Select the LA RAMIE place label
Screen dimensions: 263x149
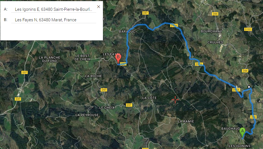[186, 121]
